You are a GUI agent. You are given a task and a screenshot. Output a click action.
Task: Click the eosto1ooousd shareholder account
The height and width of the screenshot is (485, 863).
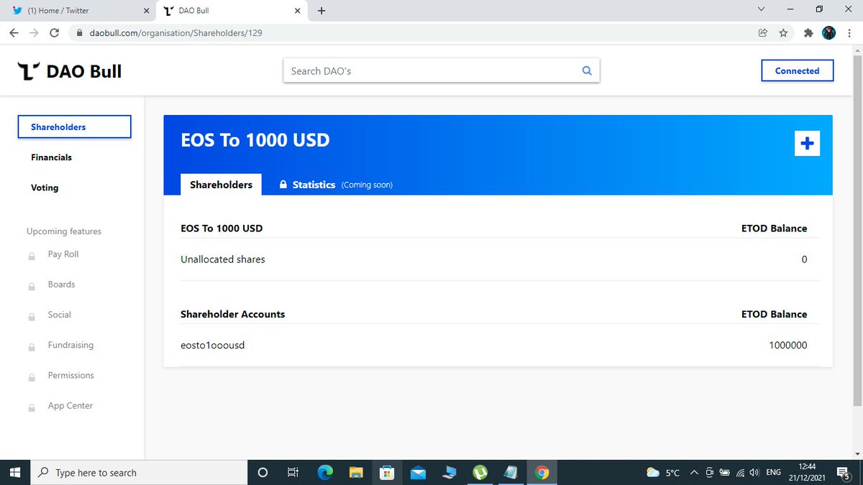[x=213, y=345]
